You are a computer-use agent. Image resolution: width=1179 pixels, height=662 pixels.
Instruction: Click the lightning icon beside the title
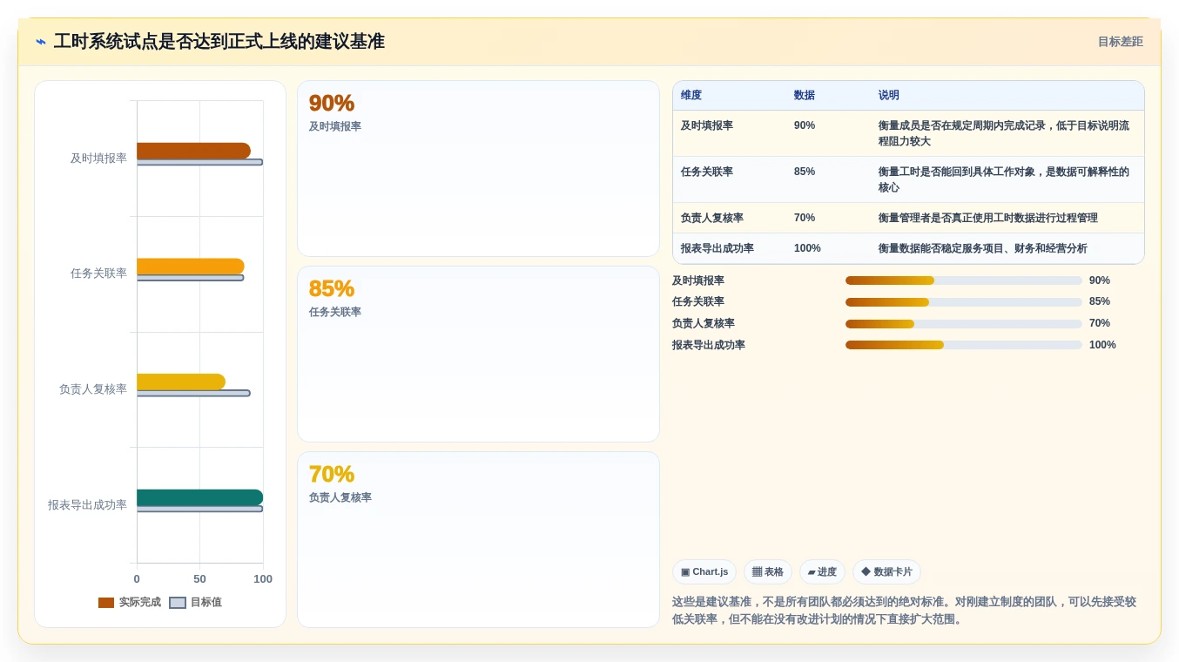tap(41, 42)
